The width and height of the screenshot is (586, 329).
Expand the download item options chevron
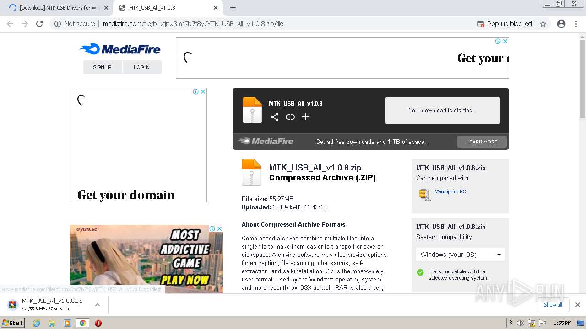tap(98, 305)
